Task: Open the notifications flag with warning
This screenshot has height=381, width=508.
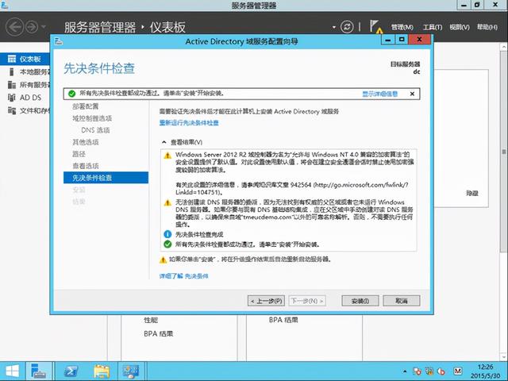Action: (376, 26)
